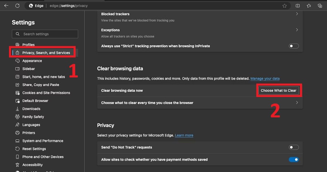This screenshot has width=327, height=172.
Task: Disable payment methods saved check toggle
Action: (x=293, y=160)
